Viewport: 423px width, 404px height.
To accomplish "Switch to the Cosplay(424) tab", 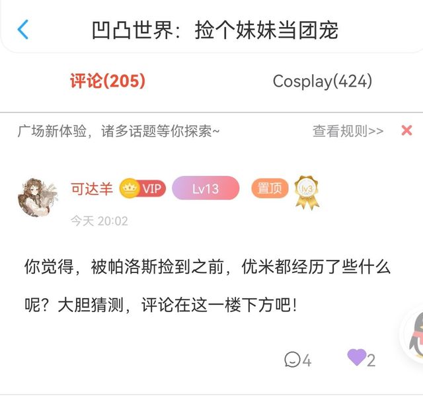I will pyautogui.click(x=323, y=81).
